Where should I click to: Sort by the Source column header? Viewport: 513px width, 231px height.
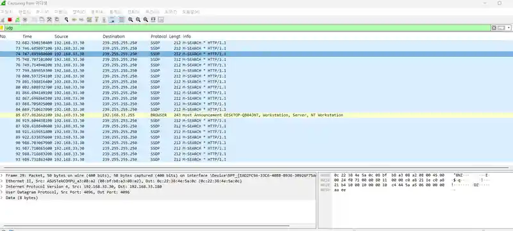pos(61,36)
